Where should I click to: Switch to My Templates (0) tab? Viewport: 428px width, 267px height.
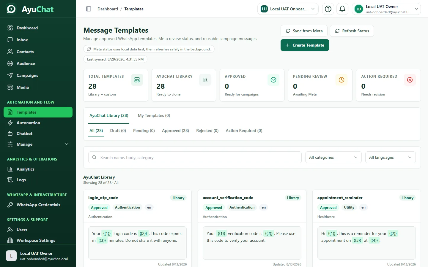click(x=154, y=116)
